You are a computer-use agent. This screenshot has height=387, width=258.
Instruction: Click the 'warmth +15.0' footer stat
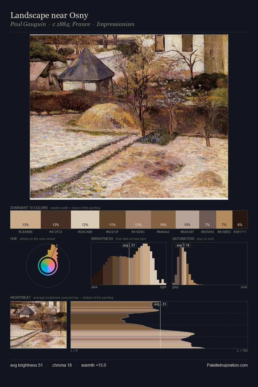click(x=94, y=365)
